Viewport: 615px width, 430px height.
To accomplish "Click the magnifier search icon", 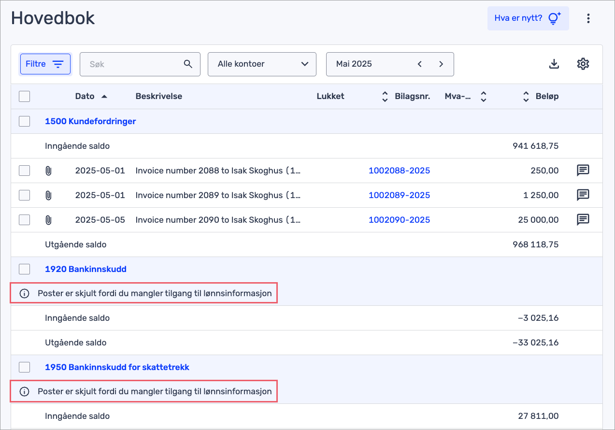I will point(188,64).
